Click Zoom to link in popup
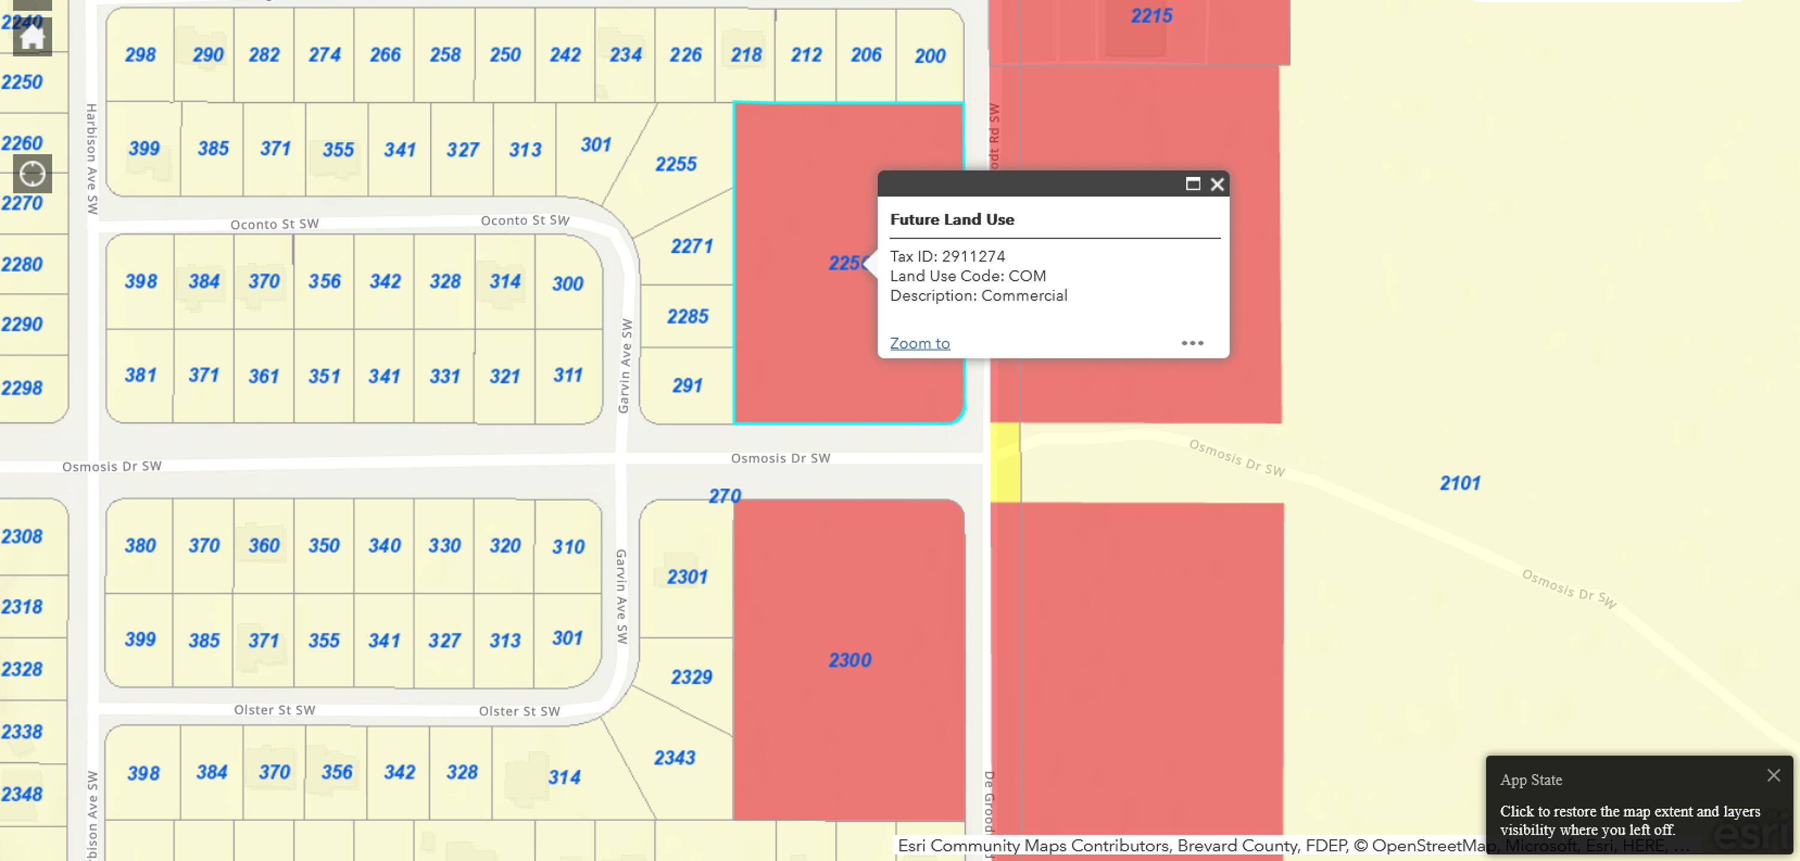Screen dimensions: 1800x861 pos(920,343)
